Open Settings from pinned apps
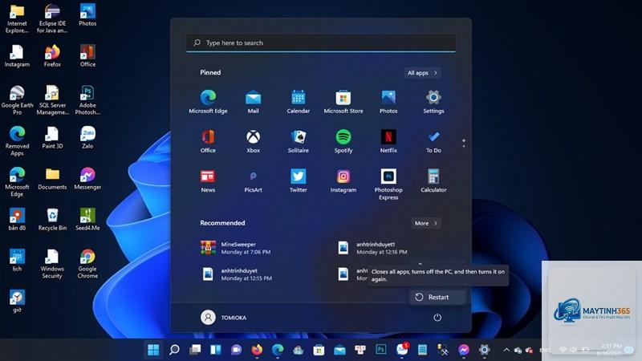The image size is (642, 361). 433,102
